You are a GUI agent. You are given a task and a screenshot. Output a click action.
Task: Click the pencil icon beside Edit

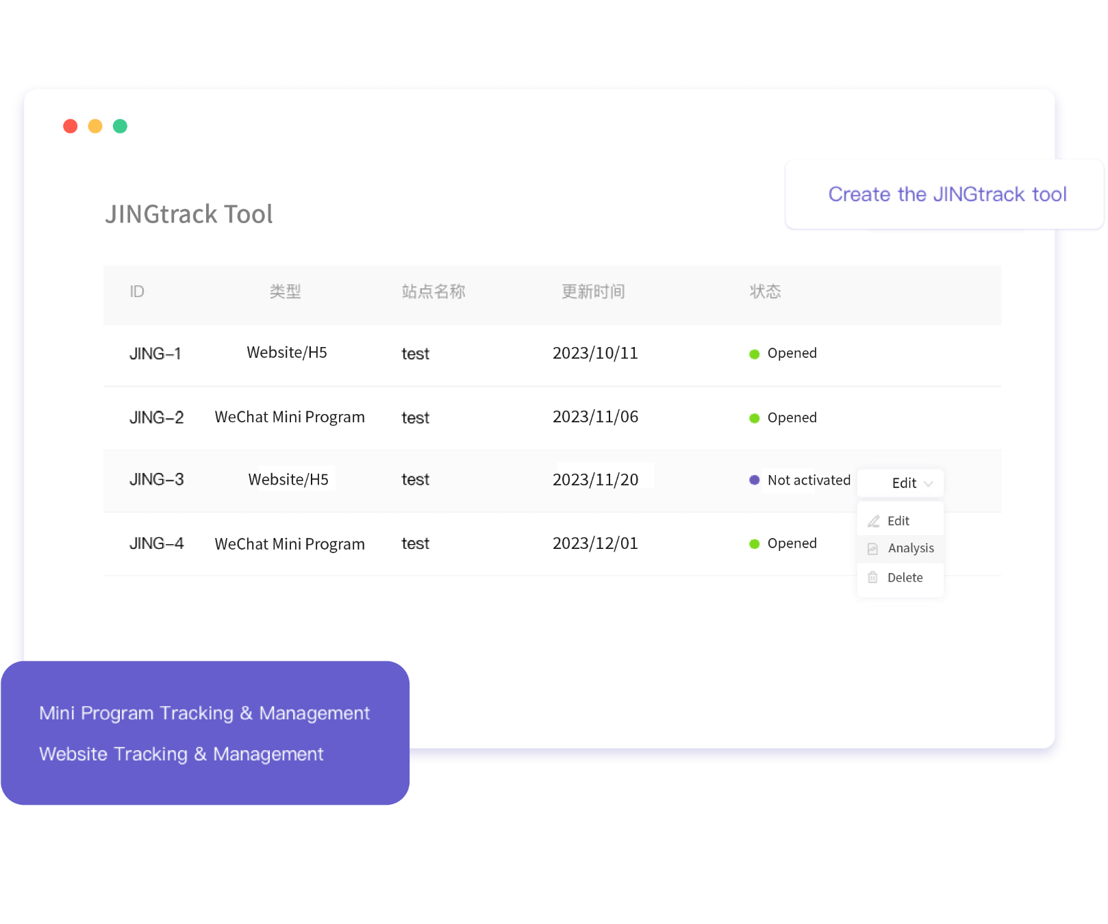click(874, 522)
